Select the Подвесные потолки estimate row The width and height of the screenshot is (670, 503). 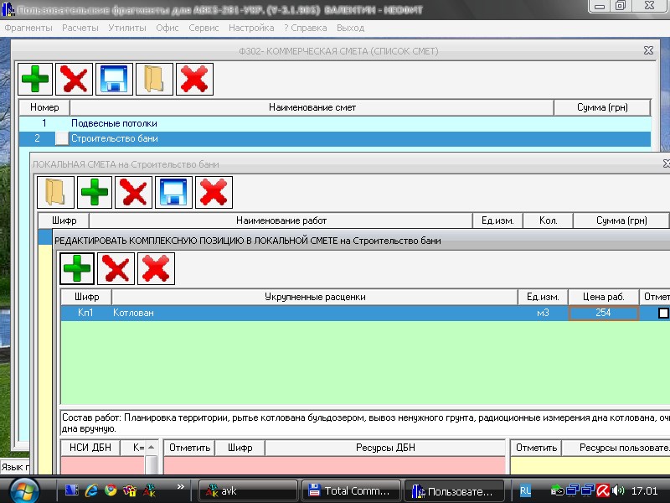click(x=114, y=123)
